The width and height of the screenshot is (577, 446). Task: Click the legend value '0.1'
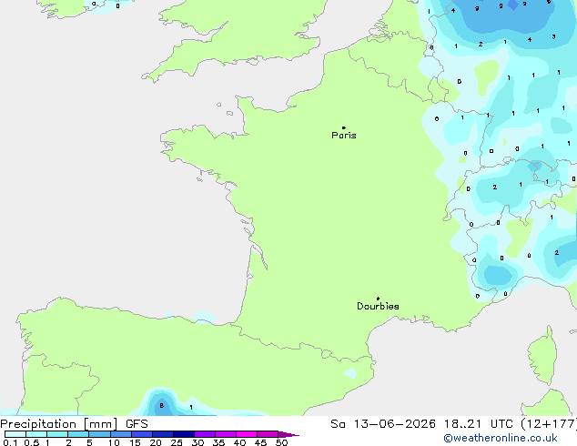click(10, 442)
